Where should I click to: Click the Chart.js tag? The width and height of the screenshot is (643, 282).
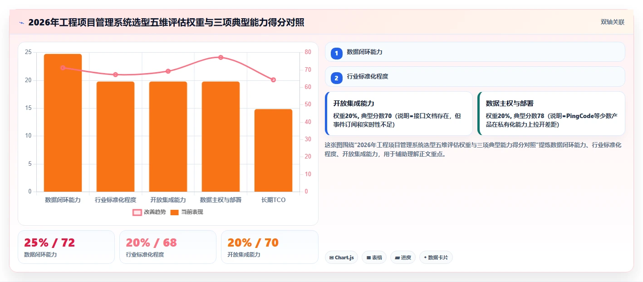tap(341, 257)
